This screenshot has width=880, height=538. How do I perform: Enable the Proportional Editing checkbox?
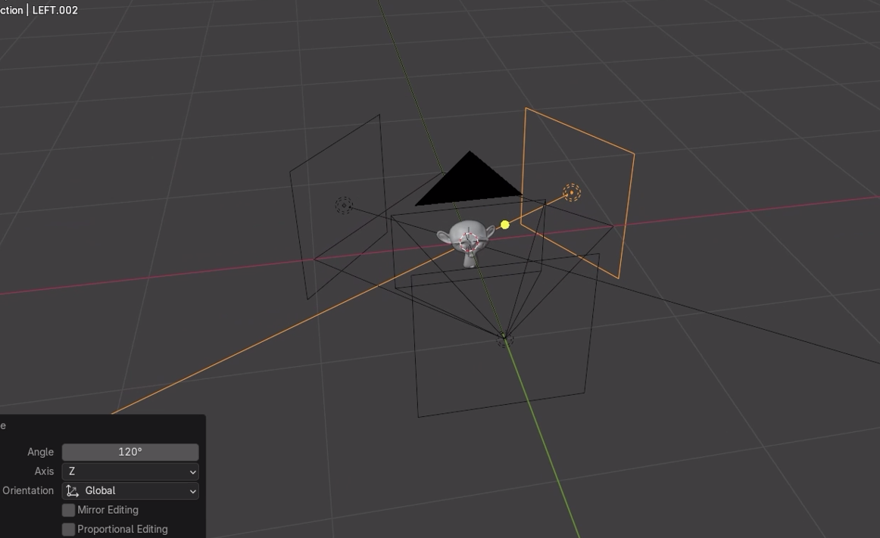coord(68,529)
